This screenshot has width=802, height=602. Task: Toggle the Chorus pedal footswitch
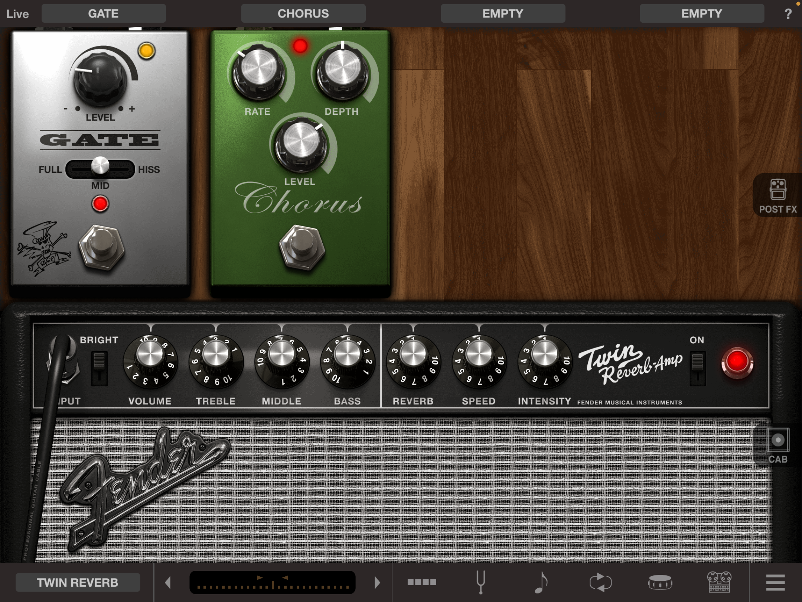(x=302, y=247)
